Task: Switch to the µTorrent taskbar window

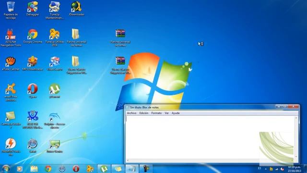Action: (104, 169)
